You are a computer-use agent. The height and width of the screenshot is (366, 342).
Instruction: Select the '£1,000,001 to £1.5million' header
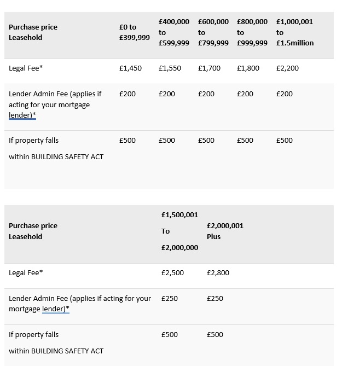click(295, 32)
